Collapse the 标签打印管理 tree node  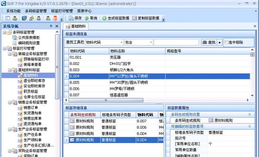coord(4,48)
